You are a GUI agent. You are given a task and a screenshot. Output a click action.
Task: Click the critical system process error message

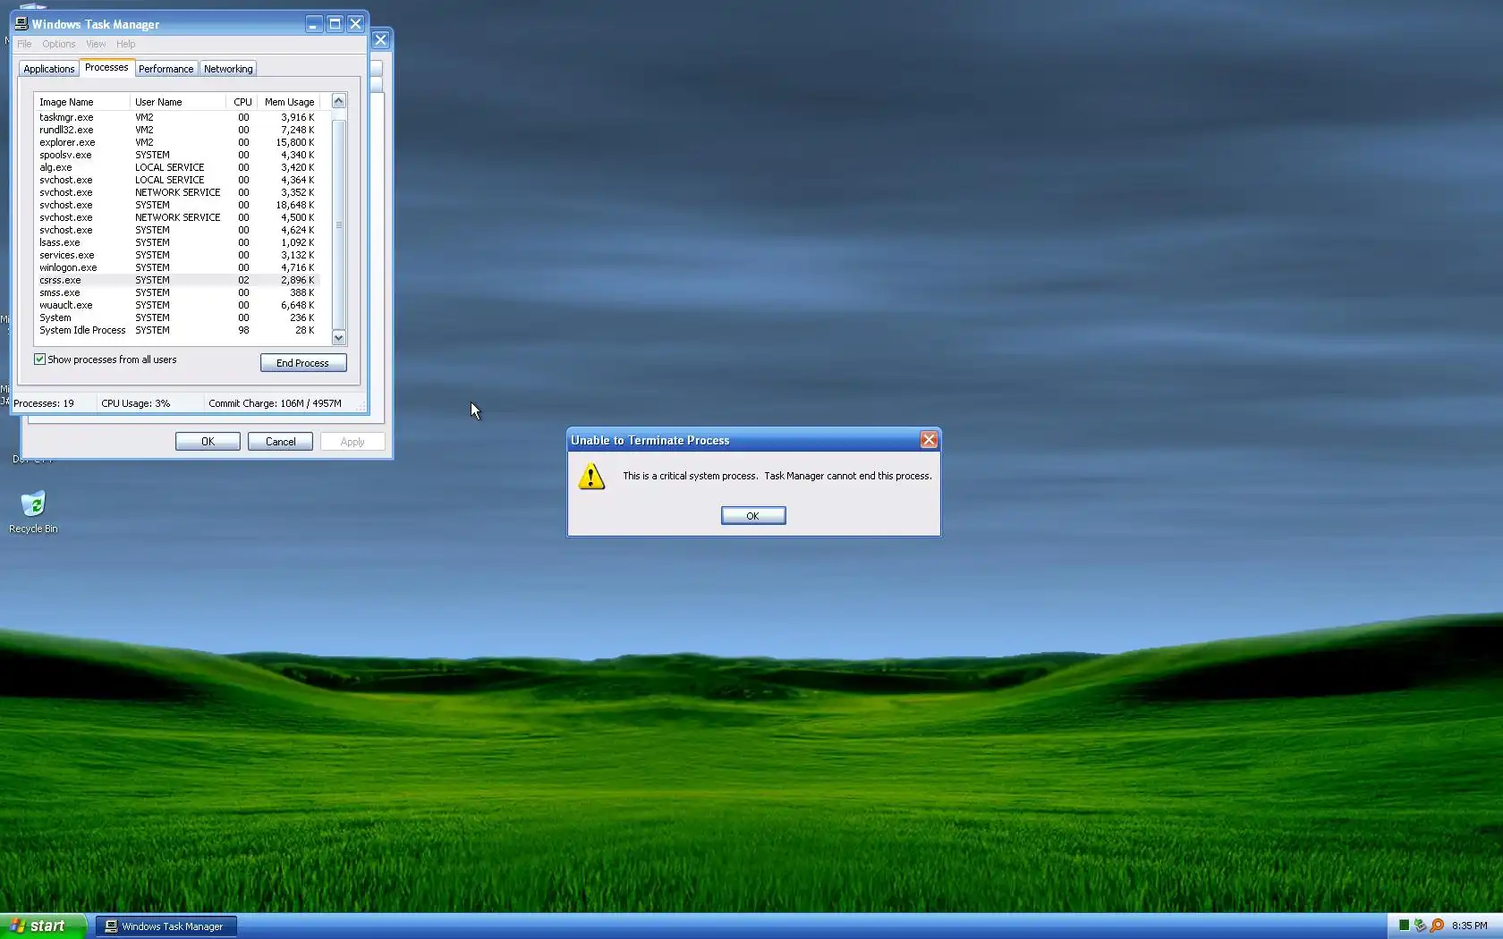777,476
